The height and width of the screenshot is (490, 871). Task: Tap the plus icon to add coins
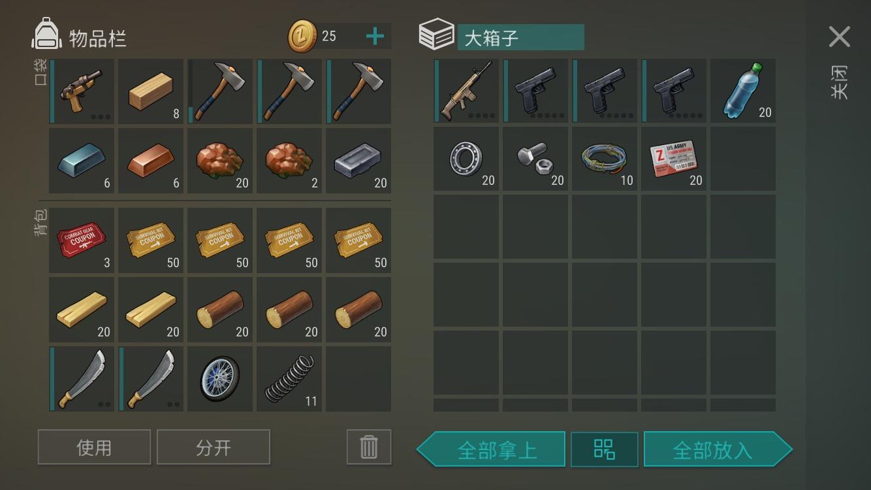coord(375,37)
